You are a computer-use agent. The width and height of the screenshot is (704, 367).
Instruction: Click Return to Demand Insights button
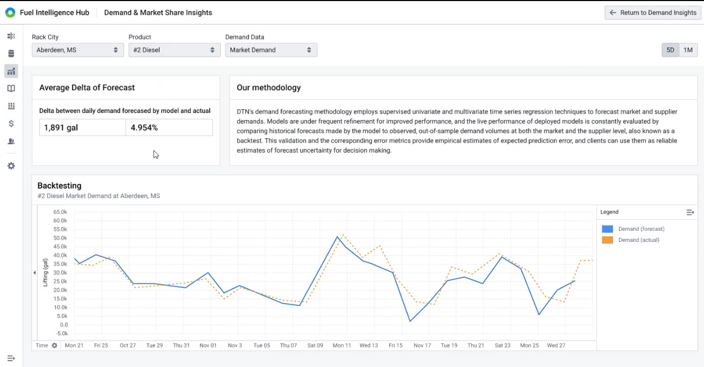pyautogui.click(x=653, y=13)
